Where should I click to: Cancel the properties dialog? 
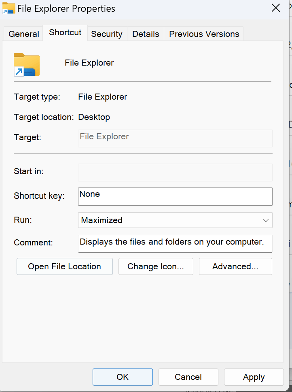[188, 377]
